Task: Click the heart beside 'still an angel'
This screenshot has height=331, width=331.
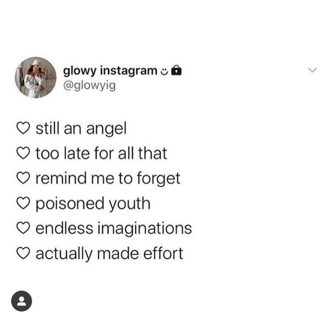Action: pyautogui.click(x=23, y=129)
